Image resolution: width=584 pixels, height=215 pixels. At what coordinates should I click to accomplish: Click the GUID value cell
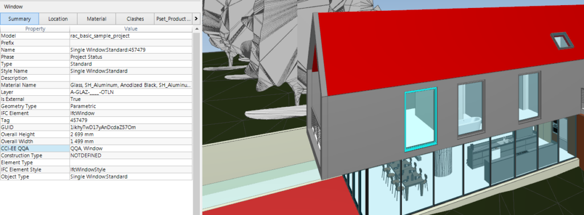click(131, 127)
